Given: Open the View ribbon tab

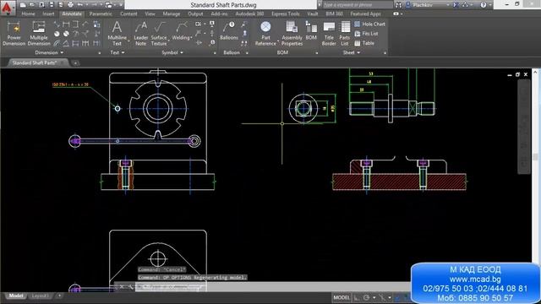Looking at the screenshot, I should click(x=150, y=14).
